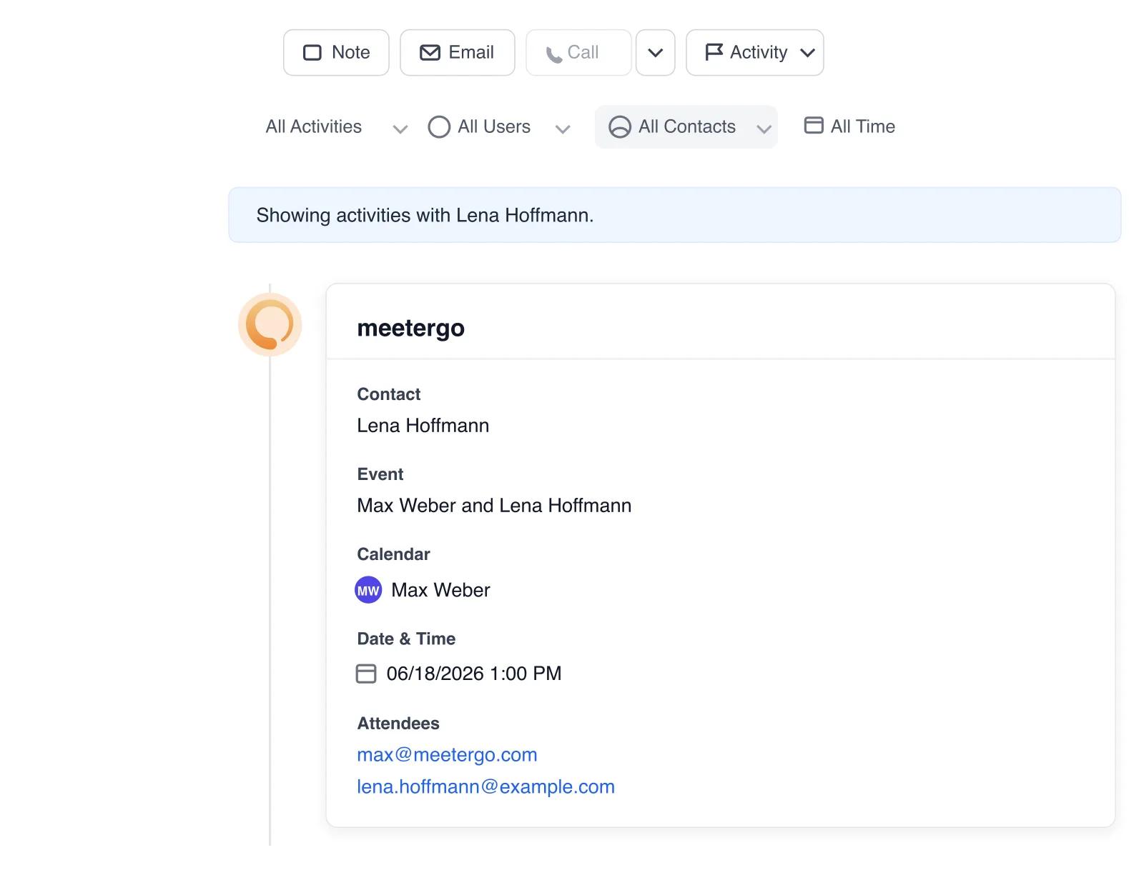1144x880 pixels.
Task: Click the meetergo orange logo icon
Action: click(270, 324)
